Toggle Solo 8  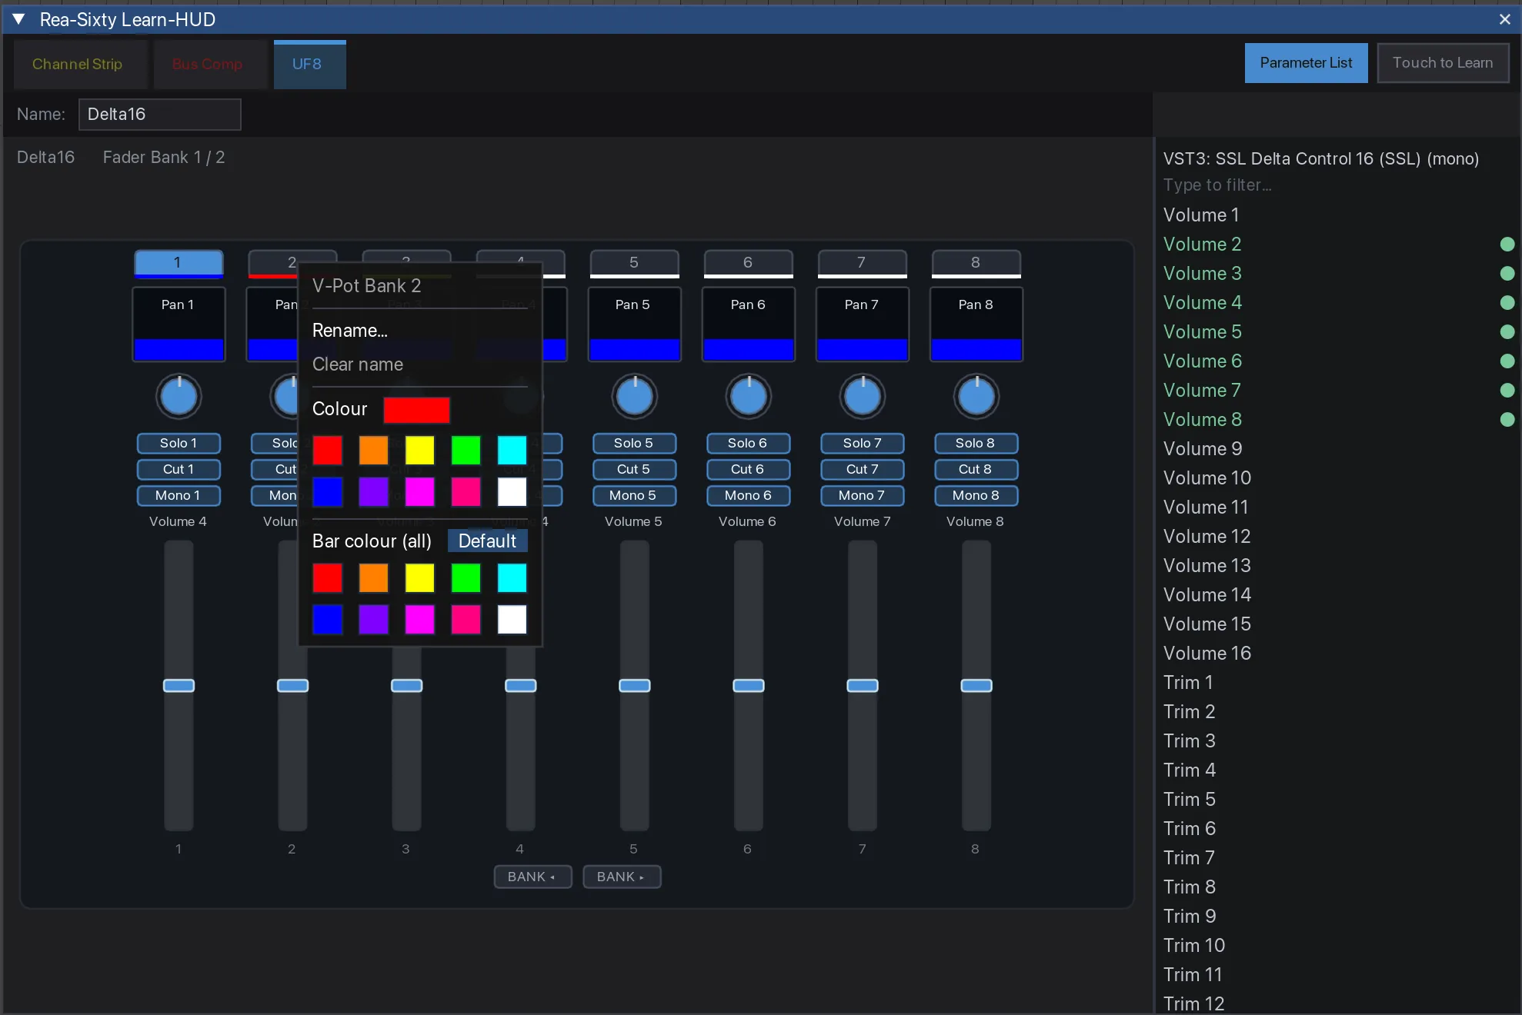[976, 444]
